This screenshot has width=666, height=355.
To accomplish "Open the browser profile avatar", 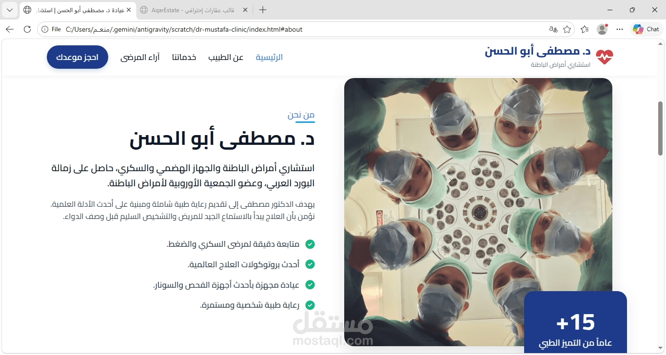I will pos(602,29).
